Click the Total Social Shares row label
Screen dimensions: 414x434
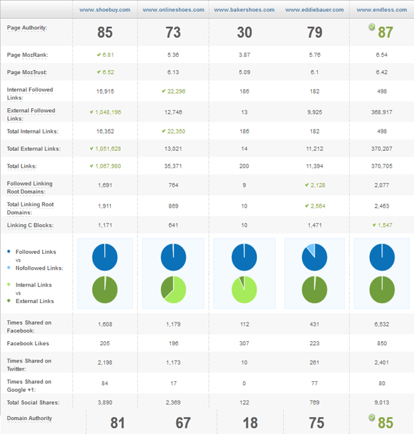pyautogui.click(x=33, y=403)
